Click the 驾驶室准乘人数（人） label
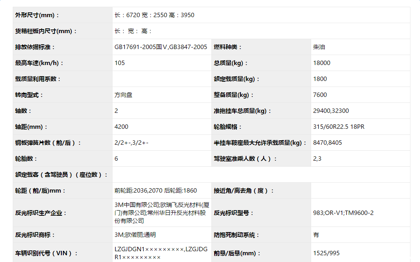 pos(245,159)
